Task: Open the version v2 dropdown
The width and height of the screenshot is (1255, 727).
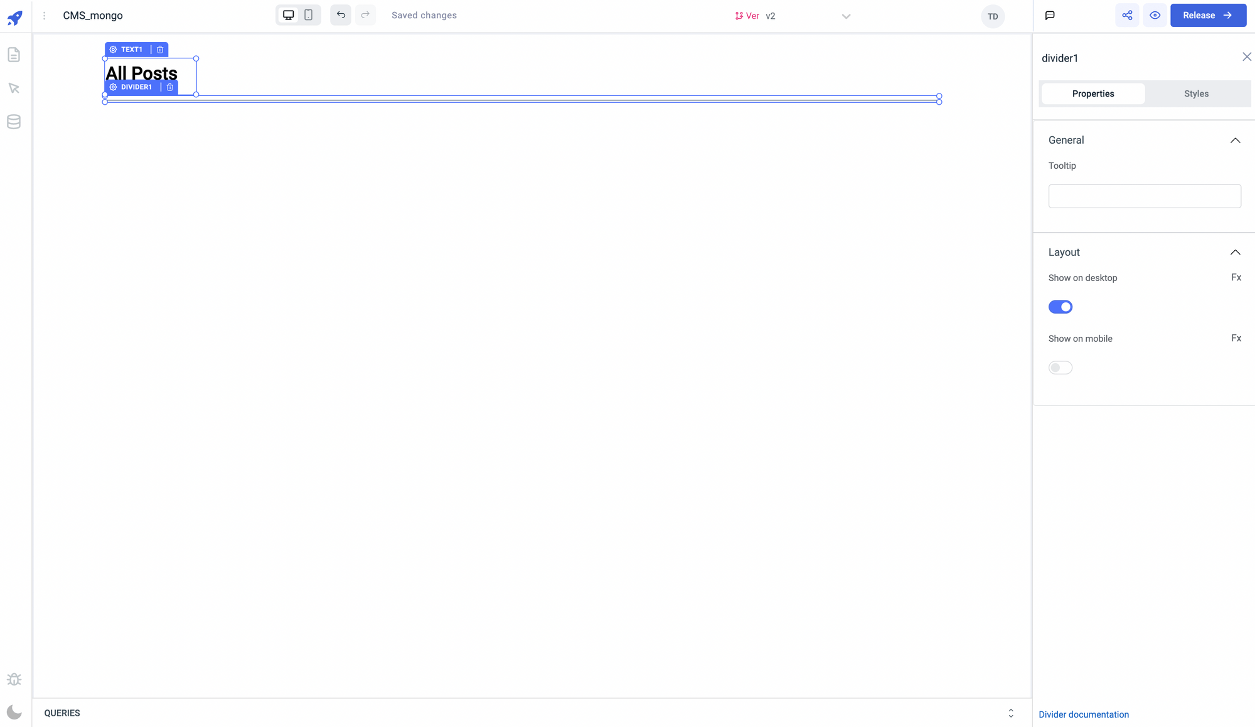Action: pyautogui.click(x=846, y=16)
